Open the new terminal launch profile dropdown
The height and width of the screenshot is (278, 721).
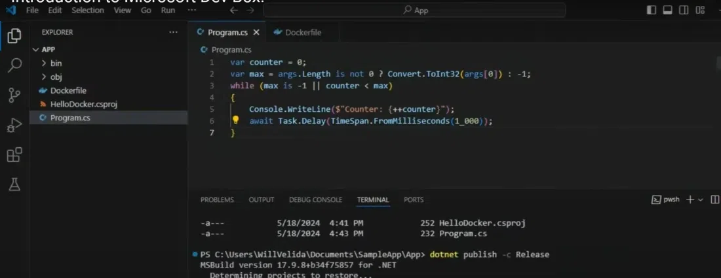click(x=701, y=200)
